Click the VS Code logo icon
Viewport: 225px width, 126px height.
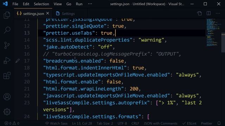click(5, 4)
